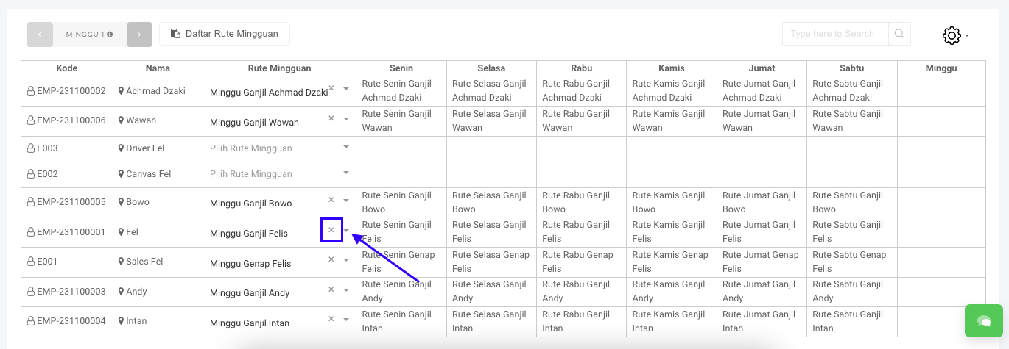Go to the next week arrow

(139, 35)
